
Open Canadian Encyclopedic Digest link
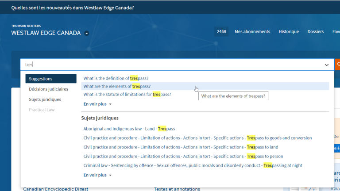point(55,189)
